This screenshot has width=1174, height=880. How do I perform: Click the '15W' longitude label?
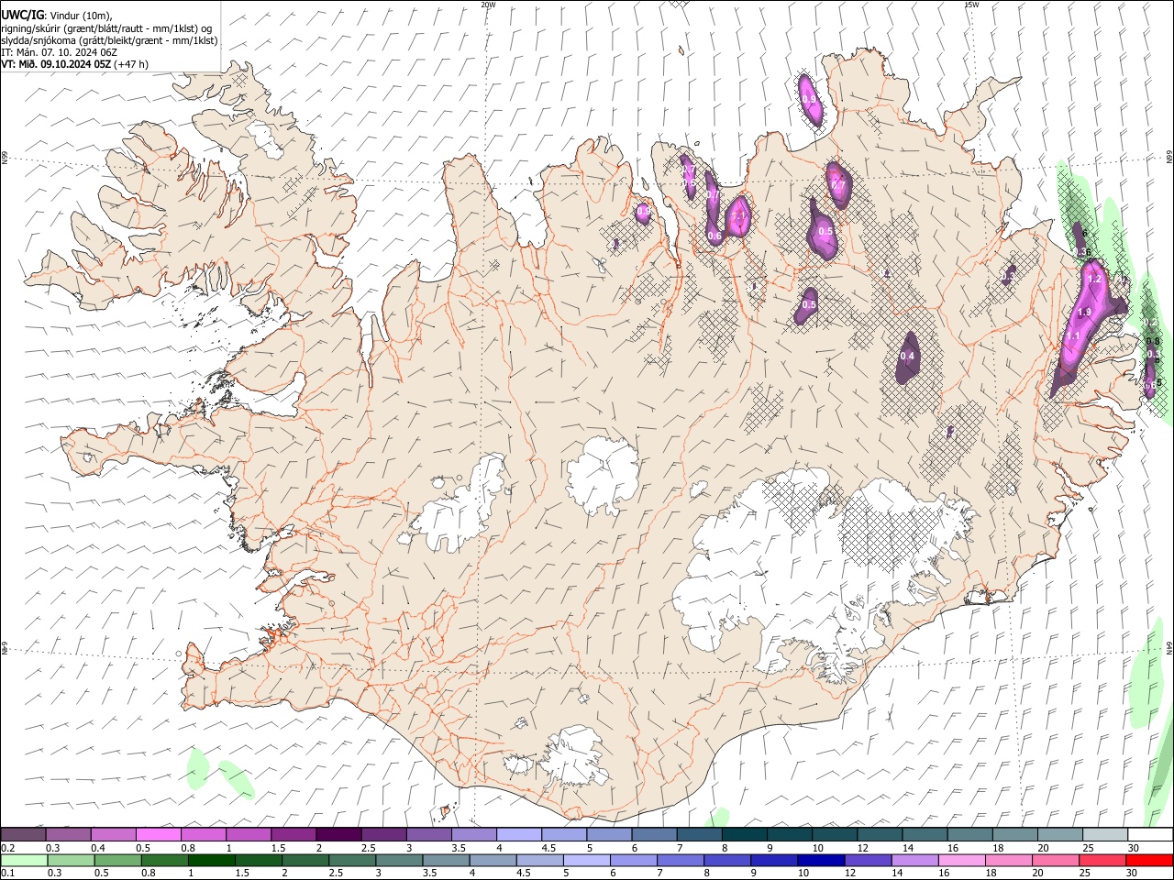(x=971, y=5)
